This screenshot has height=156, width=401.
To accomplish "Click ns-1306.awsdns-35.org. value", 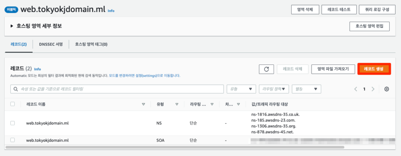I will [274, 126].
